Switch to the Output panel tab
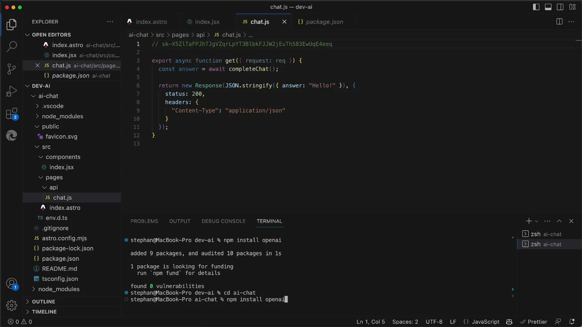This screenshot has height=327, width=582. click(x=180, y=221)
